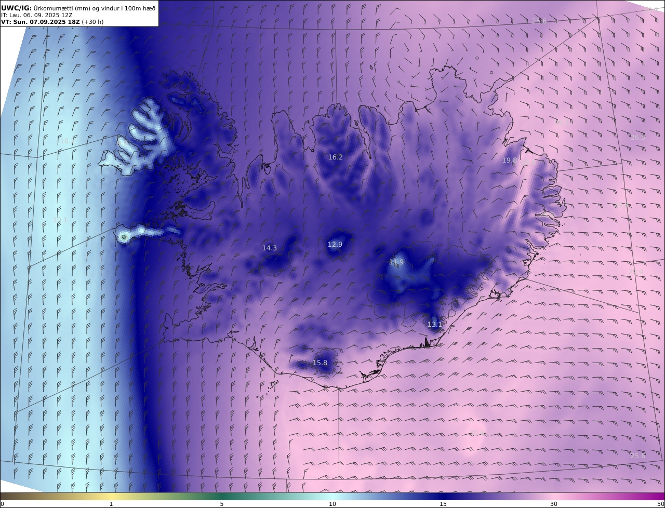Click the 19.8 value label in the northeast
665x508 pixels.
tap(510, 161)
